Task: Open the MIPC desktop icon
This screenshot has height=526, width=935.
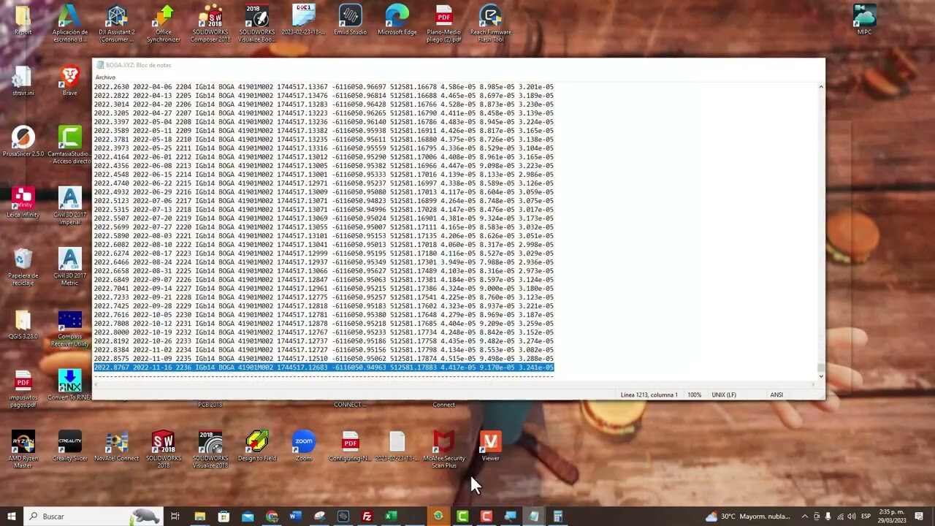Action: tap(864, 20)
